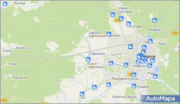This screenshot has height=104, width=180.
Task: Select the Batorego street label
Action: [x=117, y=54]
